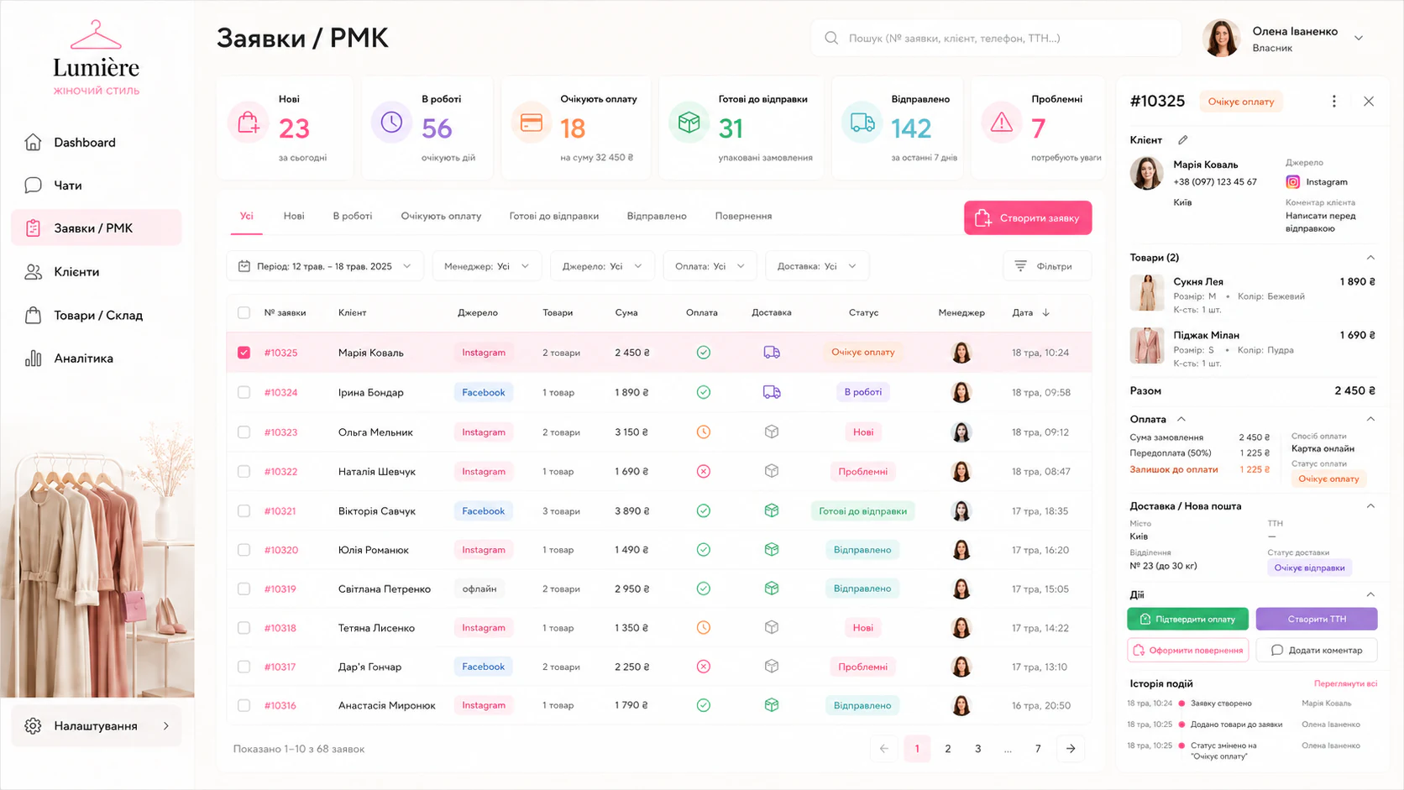The width and height of the screenshot is (1404, 790).
Task: Click the Аналітика bar chart icon
Action: (33, 358)
